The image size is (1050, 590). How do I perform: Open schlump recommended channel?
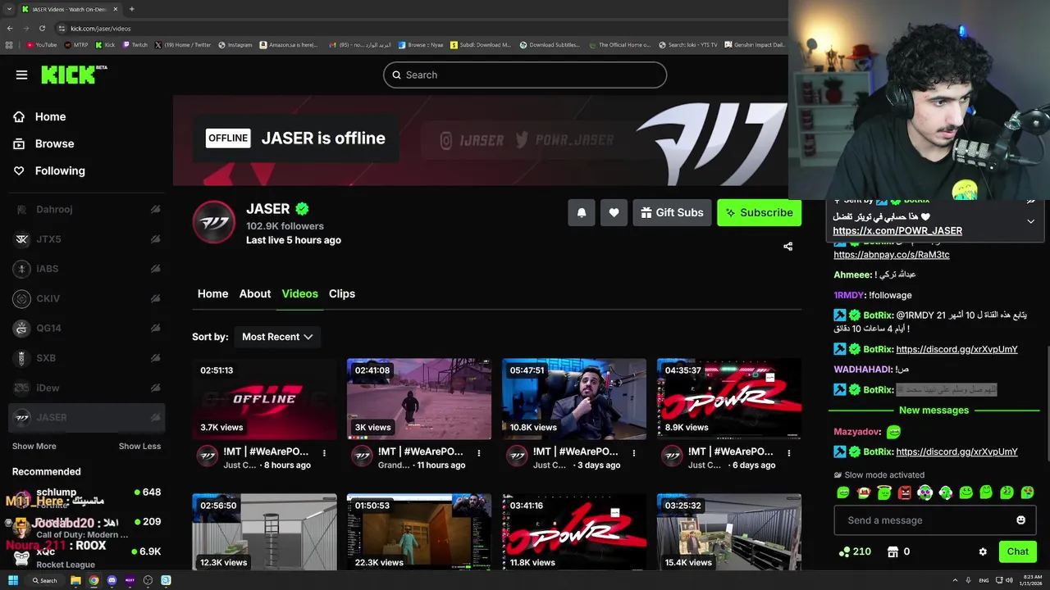click(x=86, y=497)
